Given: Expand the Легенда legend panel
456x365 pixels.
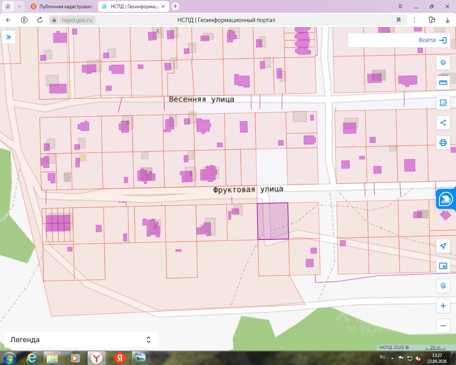Looking at the screenshot, I should point(81,340).
